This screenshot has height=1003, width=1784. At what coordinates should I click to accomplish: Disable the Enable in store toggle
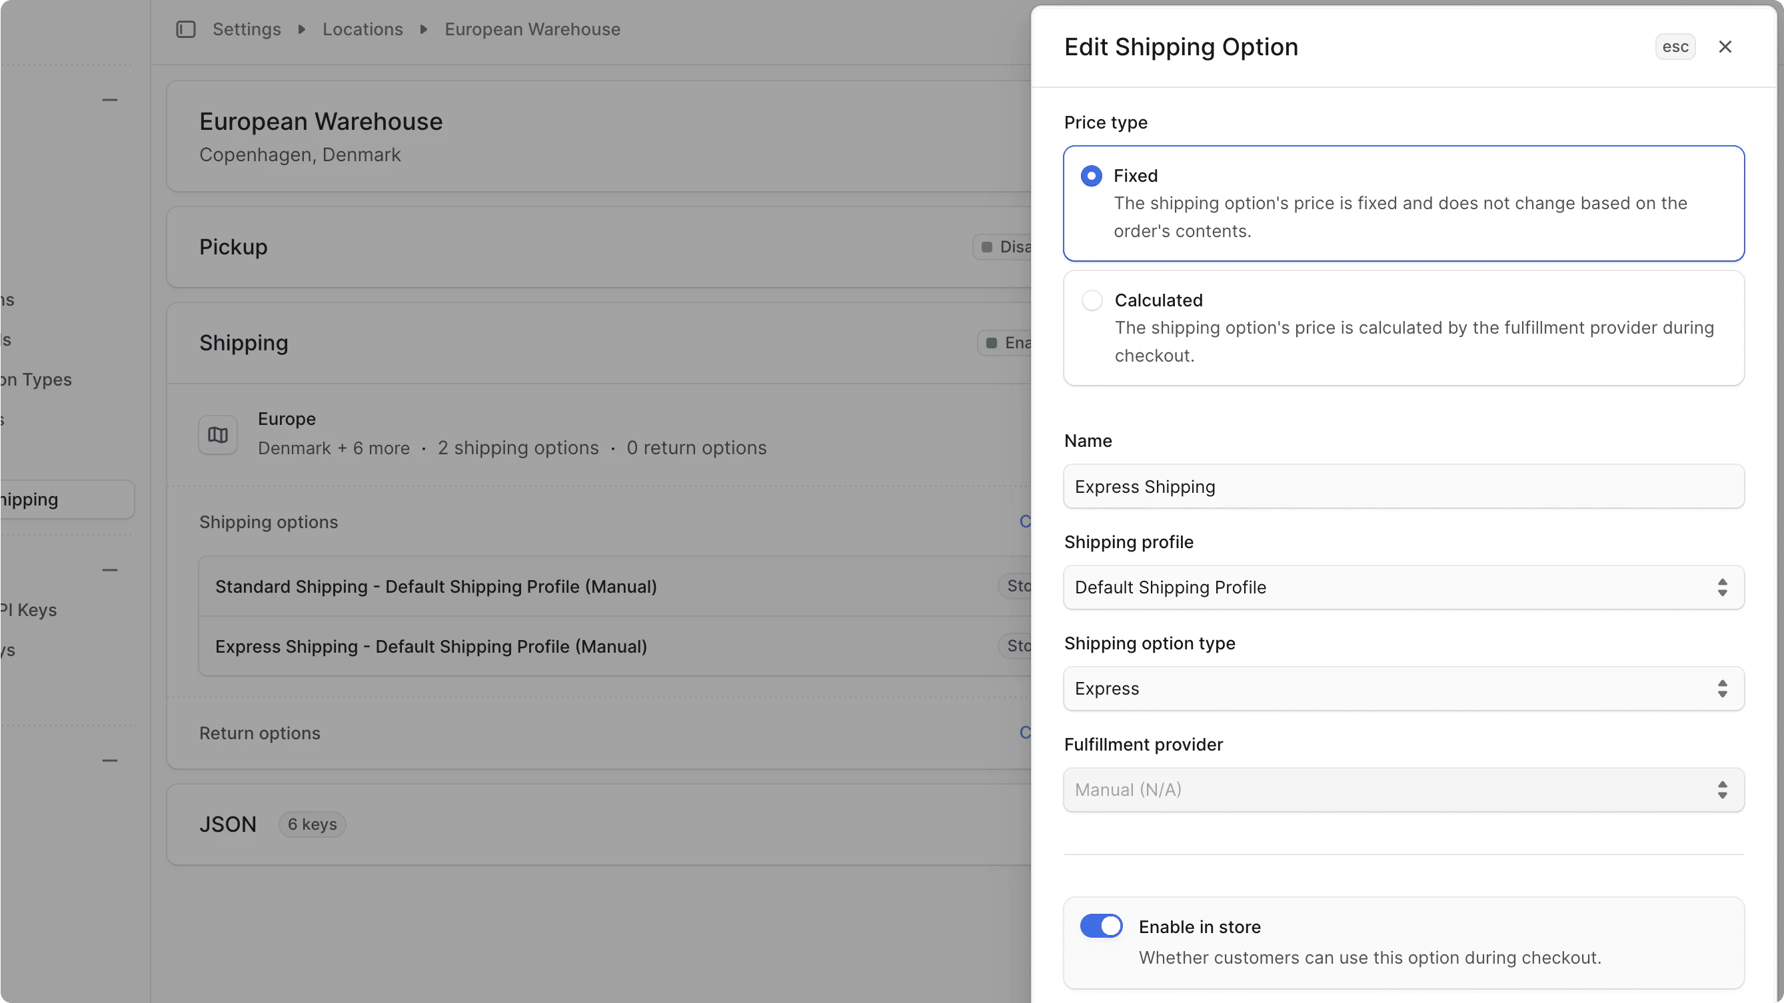1100,926
